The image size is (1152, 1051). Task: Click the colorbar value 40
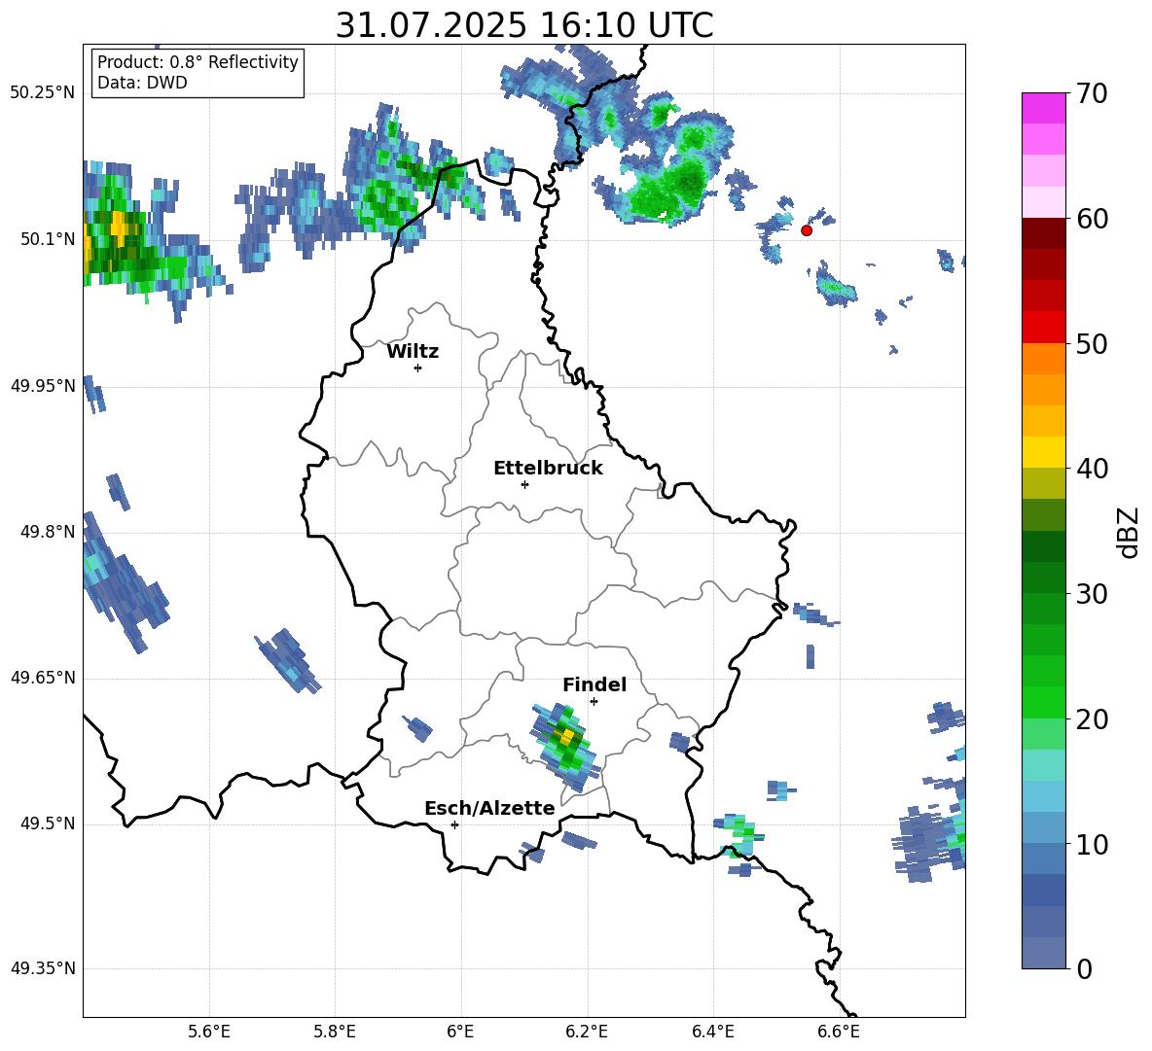pos(1092,469)
